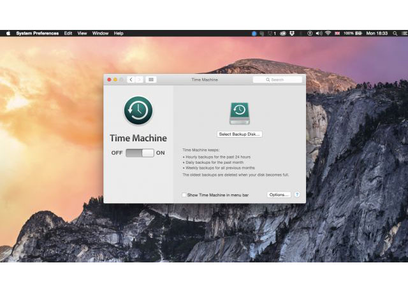This screenshot has width=408, height=293.
Task: Go back with the left chevron button
Action: (131, 80)
